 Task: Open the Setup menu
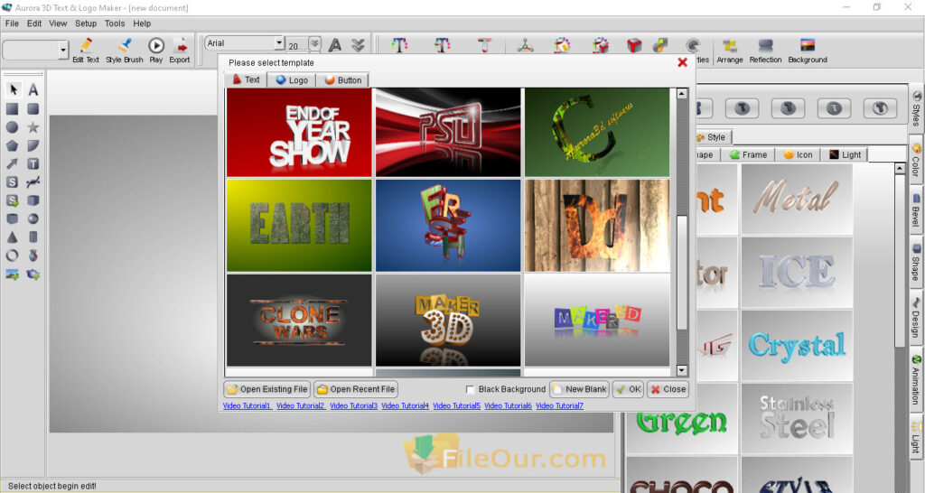point(86,23)
